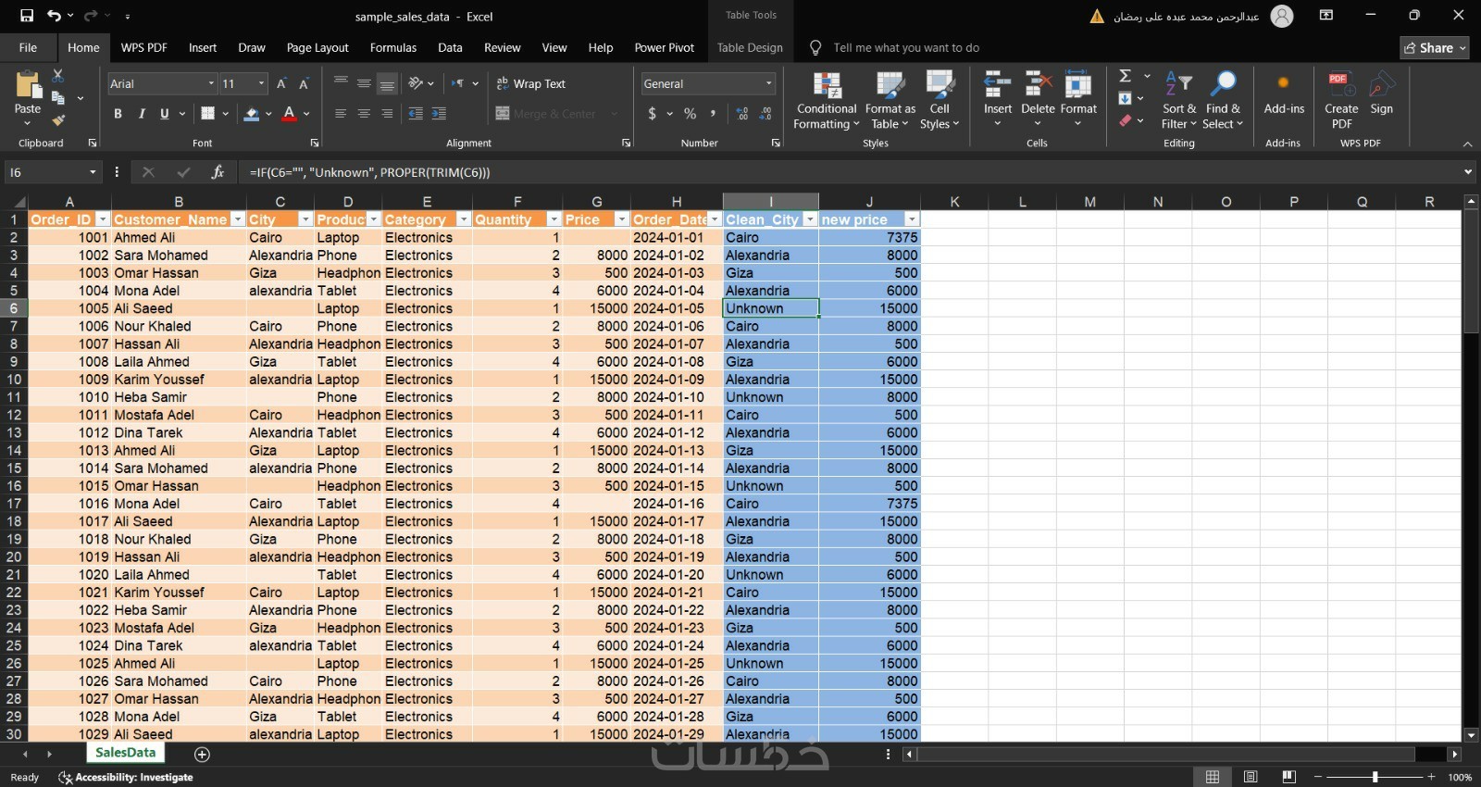Click the Share button
The width and height of the screenshot is (1481, 787).
[1435, 47]
